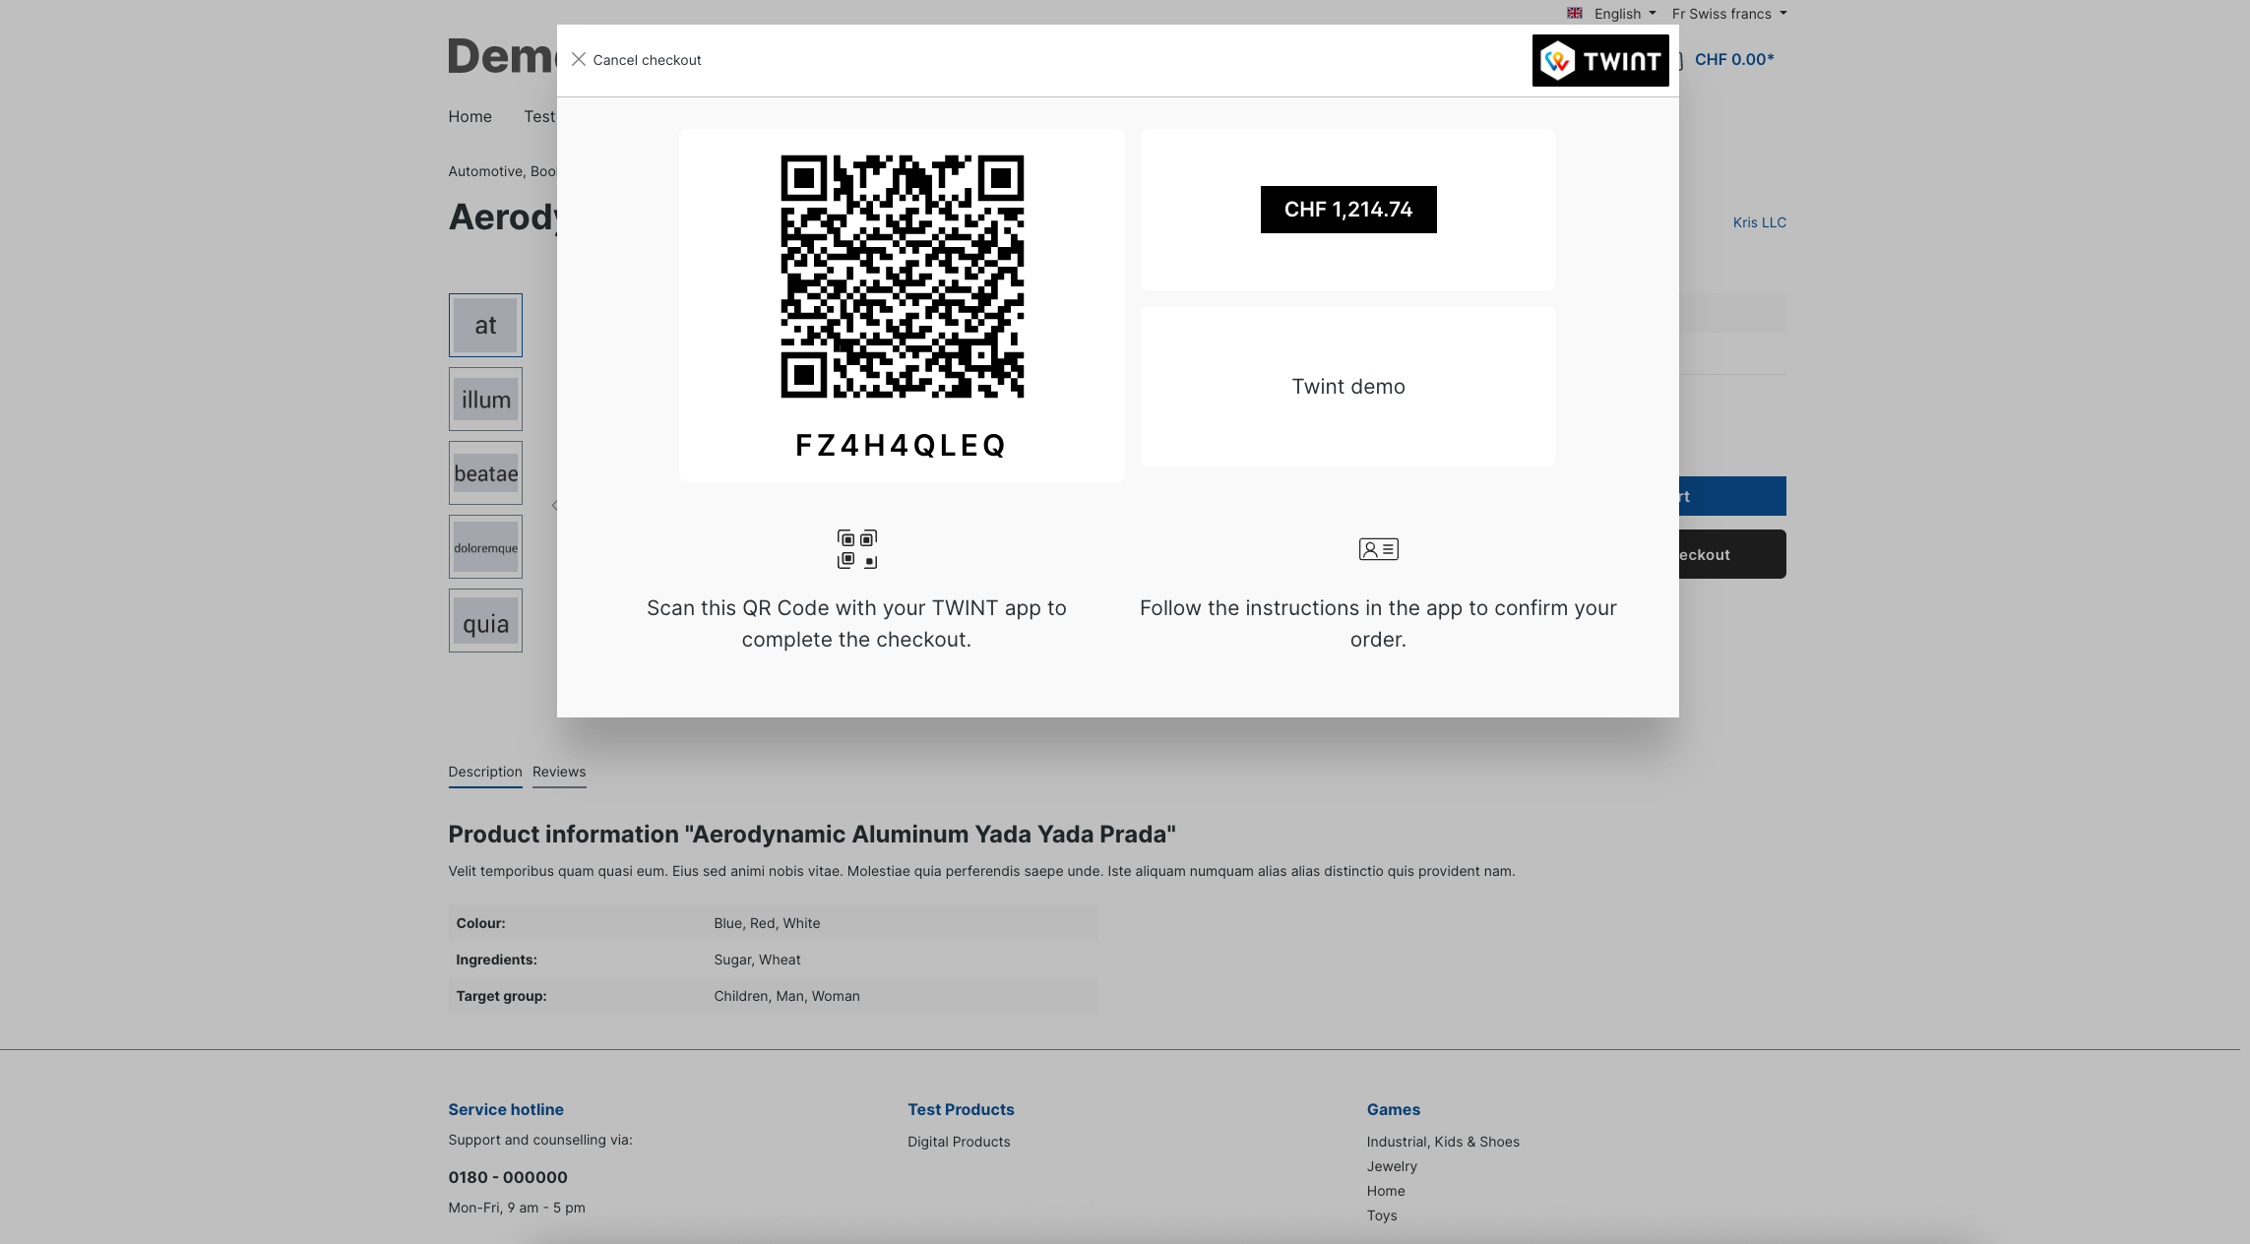2250x1244 pixels.
Task: Click the CHF 1,214.74 amount badge
Action: click(1348, 210)
